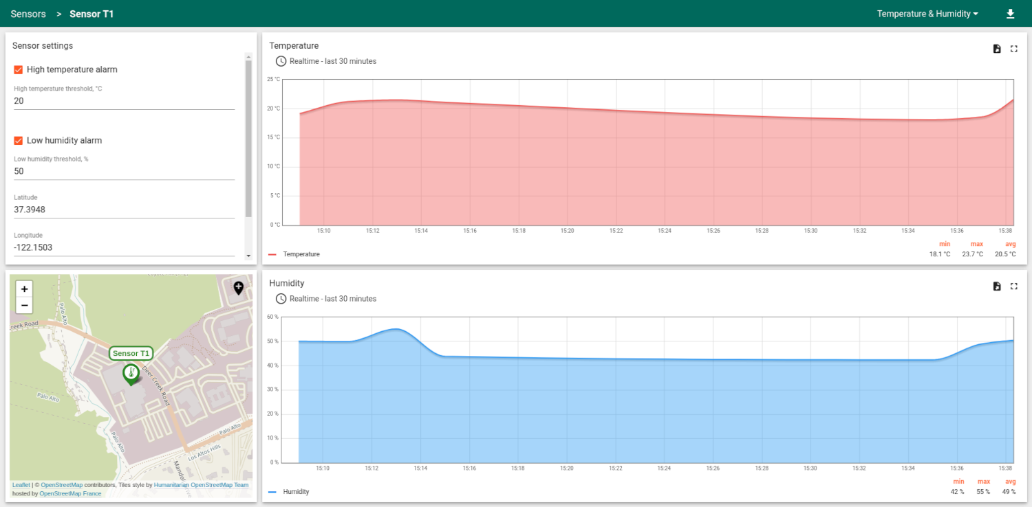Click the High temperature threshold input field
The height and width of the screenshot is (507, 1032).
pyautogui.click(x=124, y=101)
